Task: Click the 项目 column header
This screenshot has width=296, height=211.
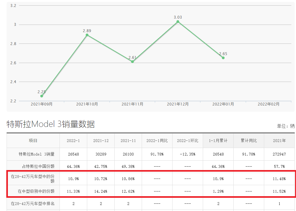Action: (x=33, y=140)
